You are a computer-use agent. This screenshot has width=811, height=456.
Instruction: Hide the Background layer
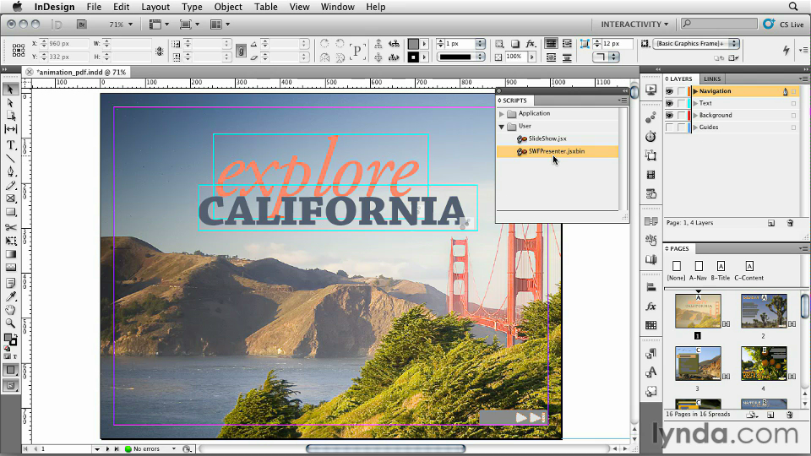(x=670, y=116)
